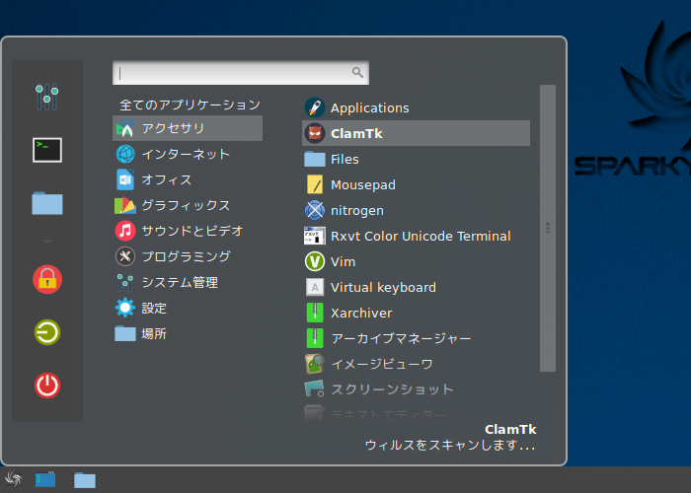Click the red power shutdown icon
Screen dimensions: 691x493
47,386
